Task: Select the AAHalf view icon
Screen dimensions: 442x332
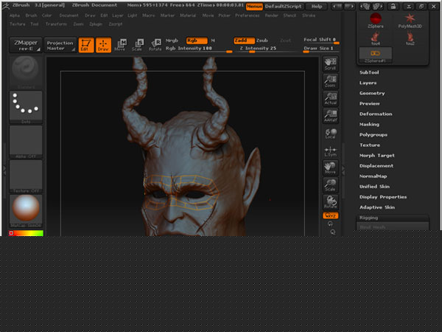Action: 331,115
